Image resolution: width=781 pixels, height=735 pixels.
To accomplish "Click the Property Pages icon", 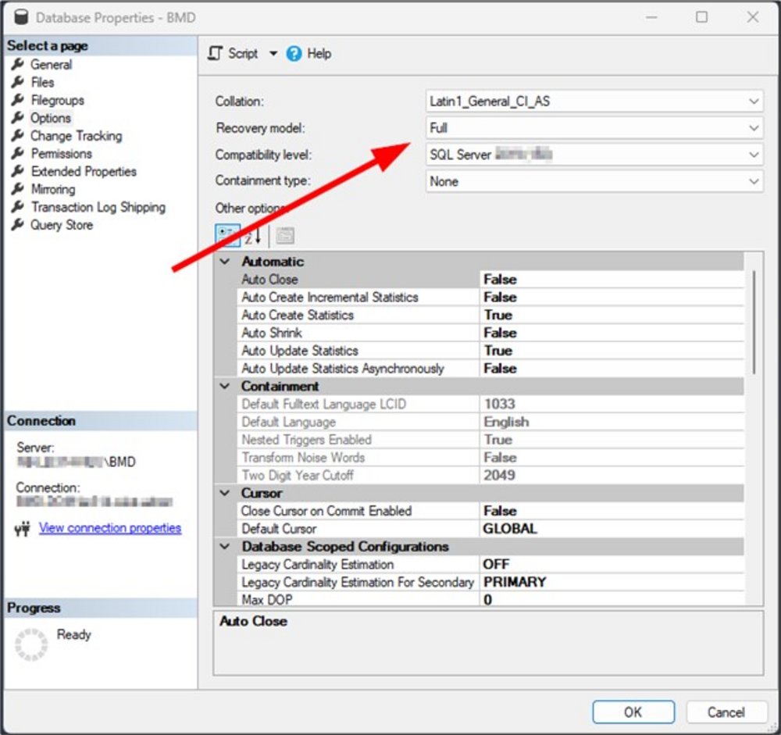I will pyautogui.click(x=285, y=235).
